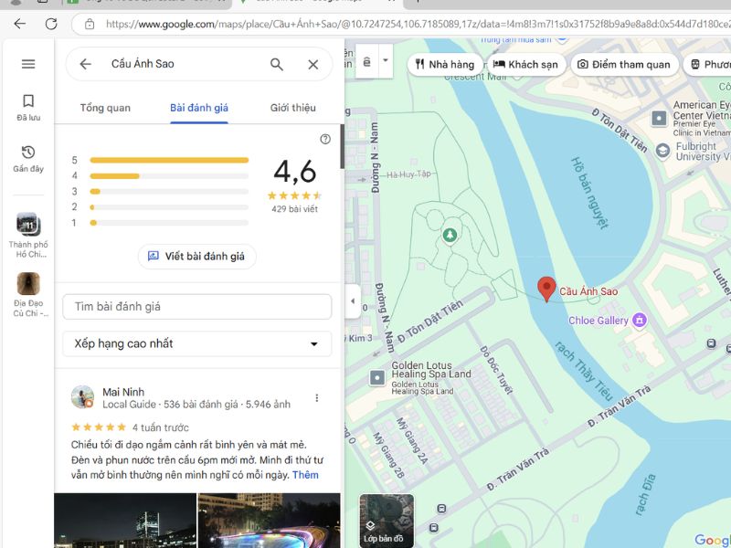The height and width of the screenshot is (548, 731).
Task: Open the Google Maps hamburger menu
Action: pyautogui.click(x=28, y=64)
